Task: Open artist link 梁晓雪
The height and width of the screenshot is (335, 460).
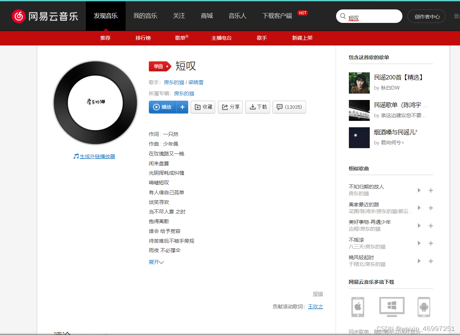Action: tap(196, 82)
